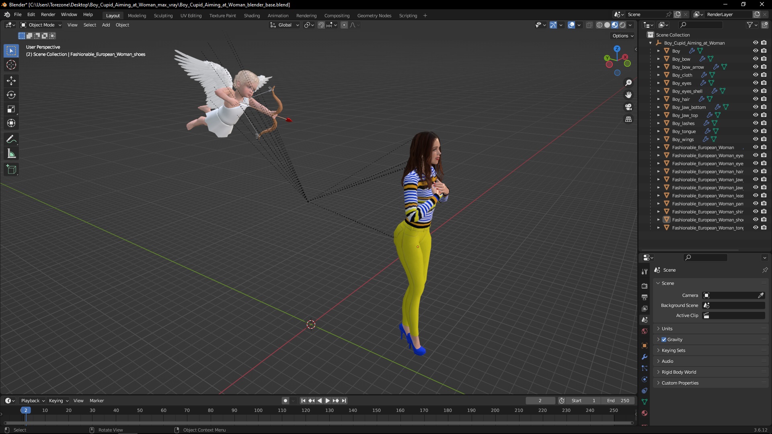Open the World properties tab icon
The width and height of the screenshot is (772, 434).
pyautogui.click(x=645, y=331)
